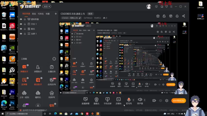The height and width of the screenshot is (116, 207).
Task: Add a new scene with plus
Action: pos(56,14)
